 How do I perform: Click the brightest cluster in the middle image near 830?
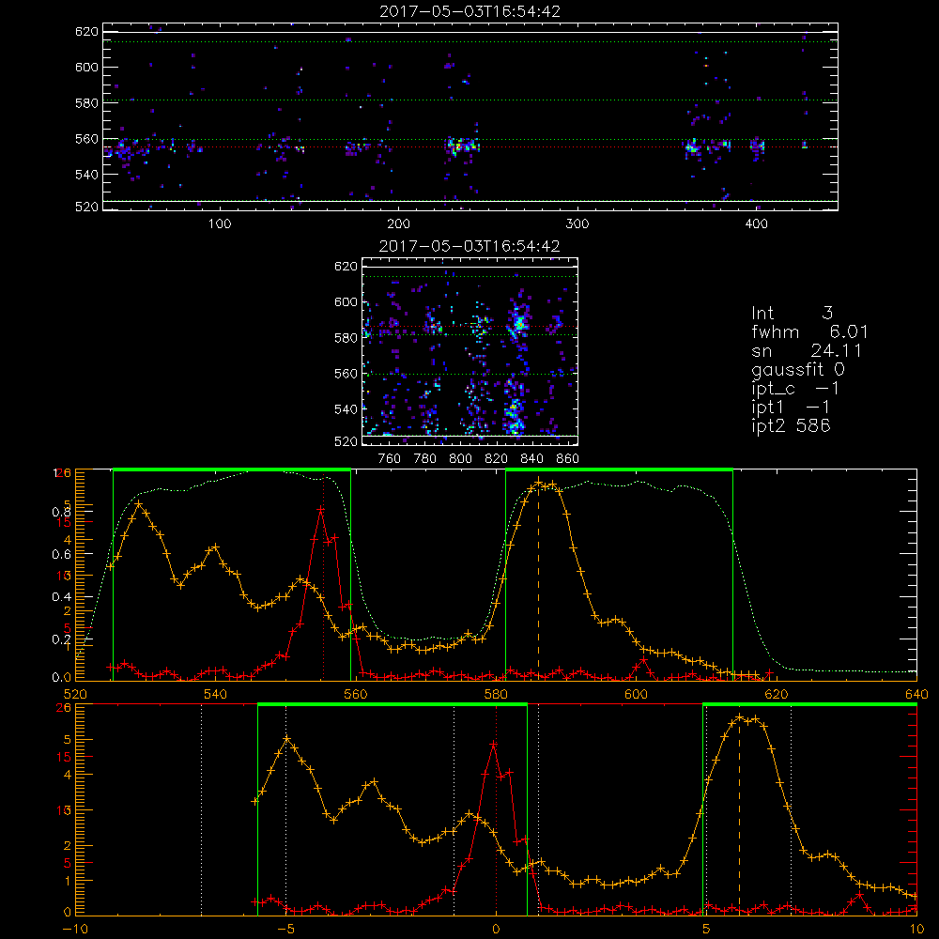click(518, 323)
